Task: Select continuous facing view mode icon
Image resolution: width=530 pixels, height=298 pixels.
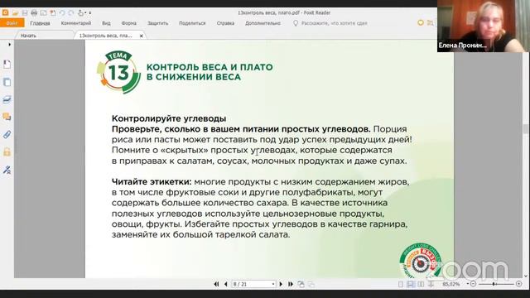Action: [x=431, y=284]
